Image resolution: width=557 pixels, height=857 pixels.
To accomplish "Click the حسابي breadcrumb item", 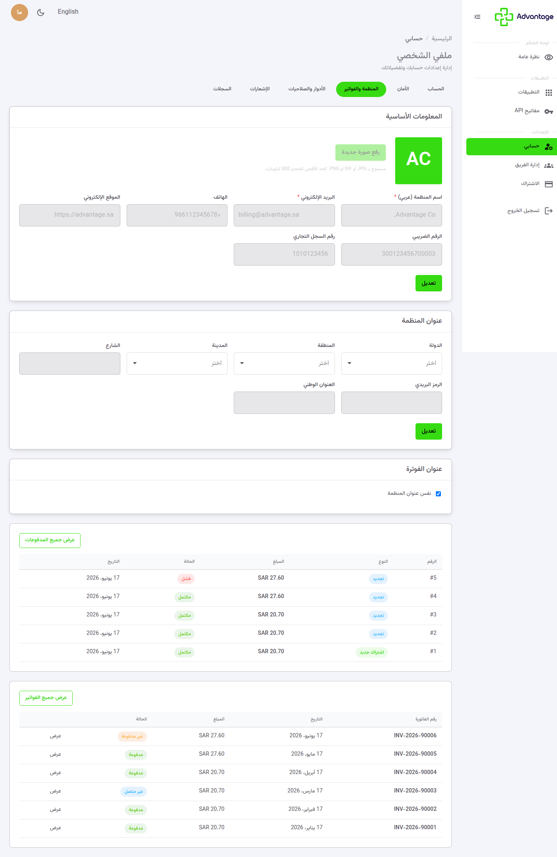I will (x=414, y=38).
